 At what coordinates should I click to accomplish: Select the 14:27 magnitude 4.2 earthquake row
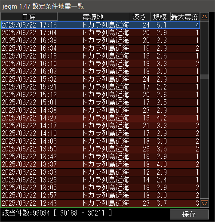tap(101, 118)
